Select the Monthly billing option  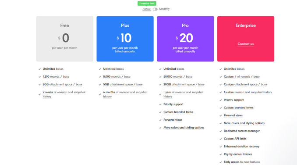pos(164,9)
